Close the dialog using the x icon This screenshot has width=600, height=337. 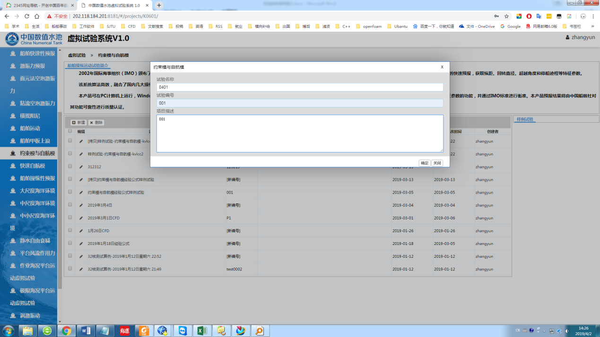(x=442, y=67)
